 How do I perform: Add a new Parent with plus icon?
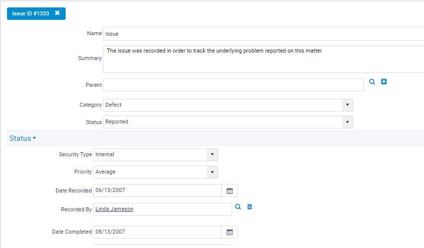pyautogui.click(x=384, y=81)
